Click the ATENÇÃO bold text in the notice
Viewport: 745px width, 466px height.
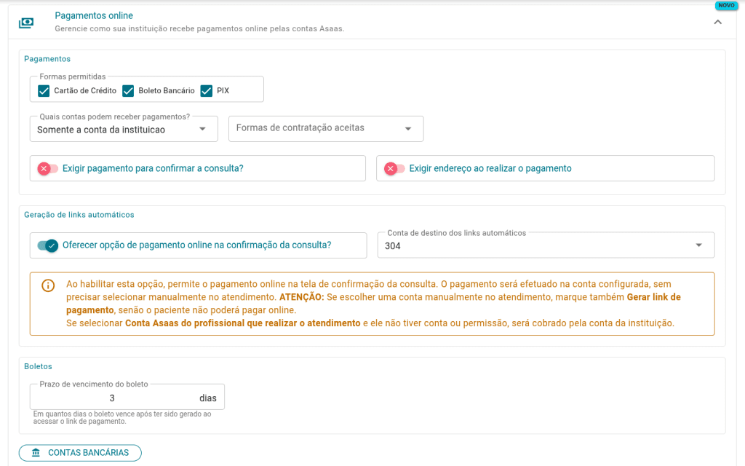point(302,297)
